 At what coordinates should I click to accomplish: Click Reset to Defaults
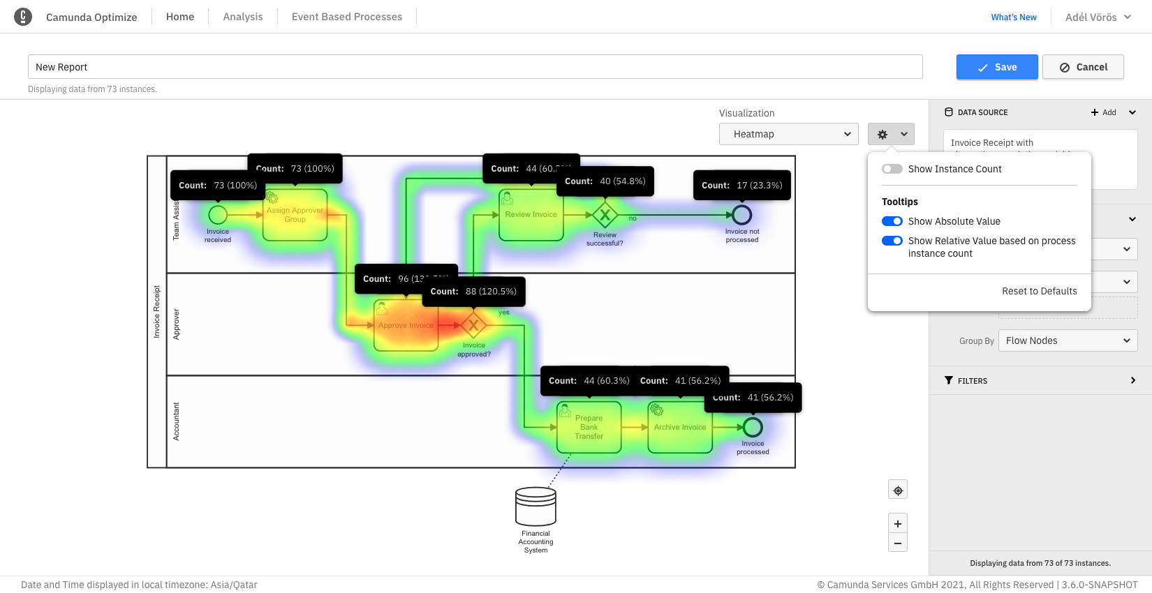pyautogui.click(x=1039, y=291)
